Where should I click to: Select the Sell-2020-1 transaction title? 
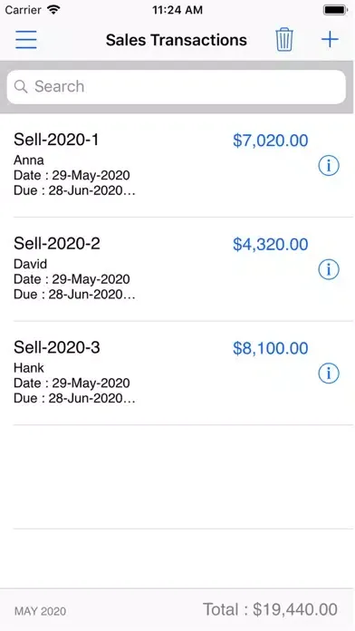coord(56,140)
